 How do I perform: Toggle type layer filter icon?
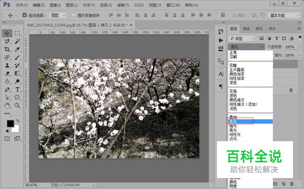coord(277,38)
